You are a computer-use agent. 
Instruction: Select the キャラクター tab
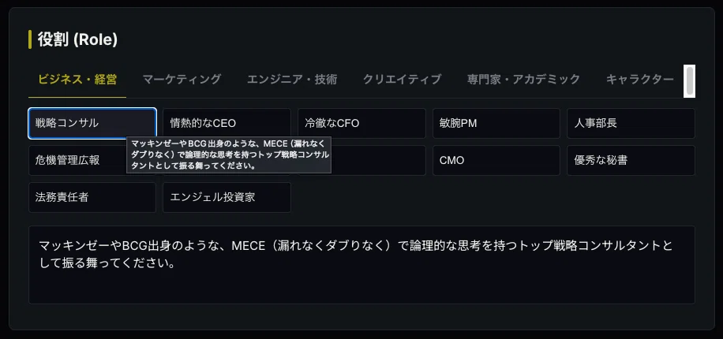[x=639, y=79]
